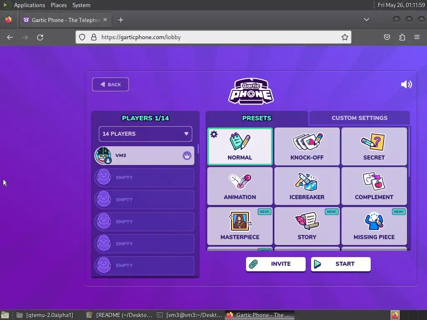Click the NEW badge on Missing Piece

point(399,212)
